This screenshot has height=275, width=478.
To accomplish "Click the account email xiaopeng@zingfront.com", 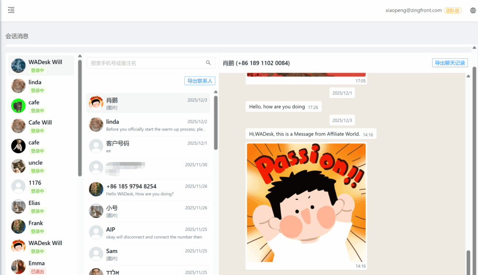I will coord(414,10).
